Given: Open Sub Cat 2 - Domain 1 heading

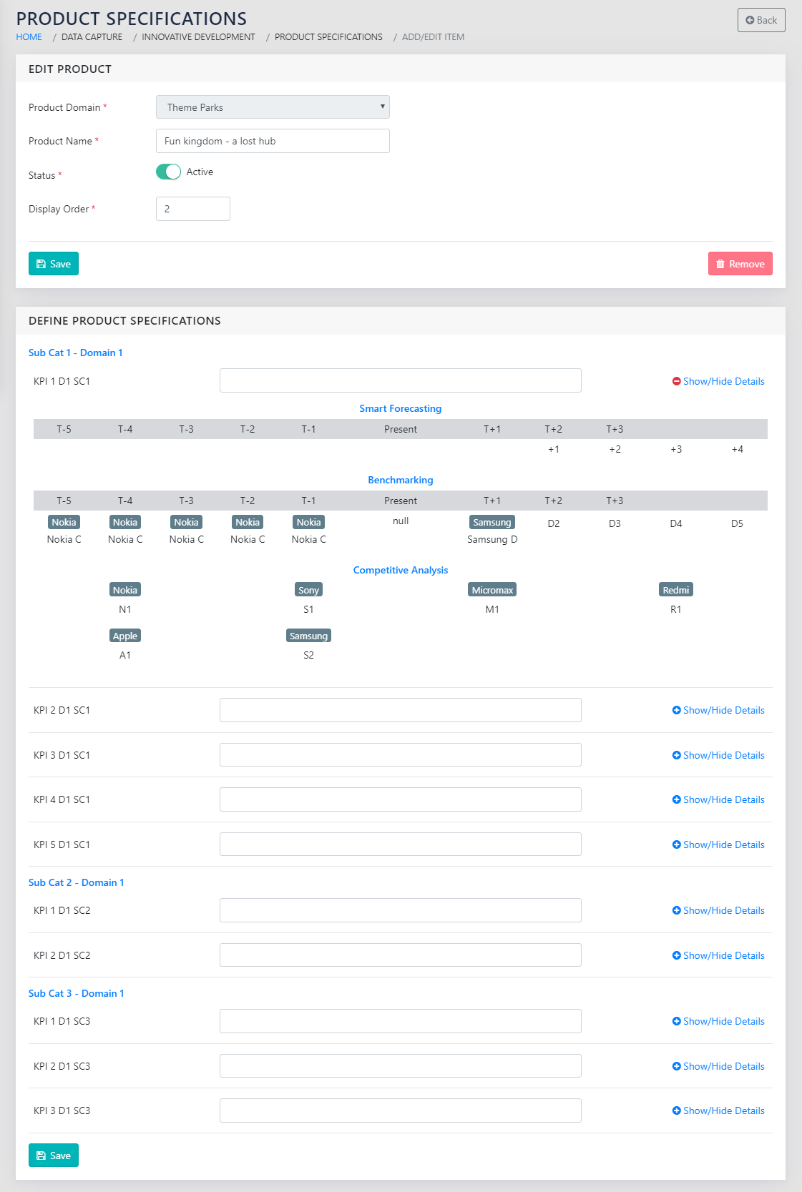Looking at the screenshot, I should [x=76, y=883].
